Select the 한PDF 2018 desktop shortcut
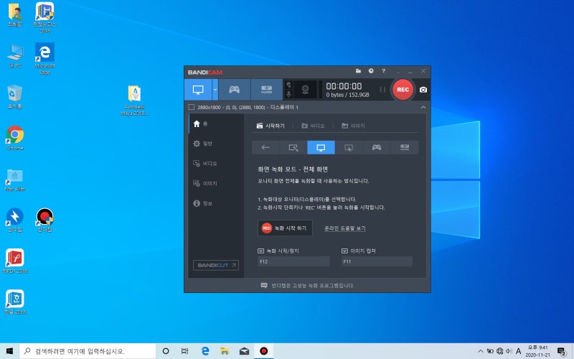This screenshot has height=359, width=574. 15,261
